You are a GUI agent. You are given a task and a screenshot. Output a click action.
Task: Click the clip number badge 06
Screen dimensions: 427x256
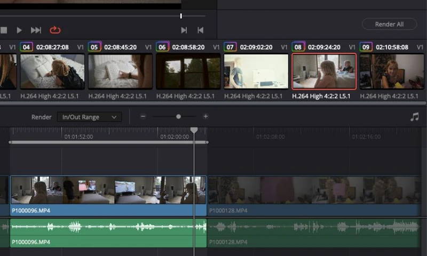162,47
